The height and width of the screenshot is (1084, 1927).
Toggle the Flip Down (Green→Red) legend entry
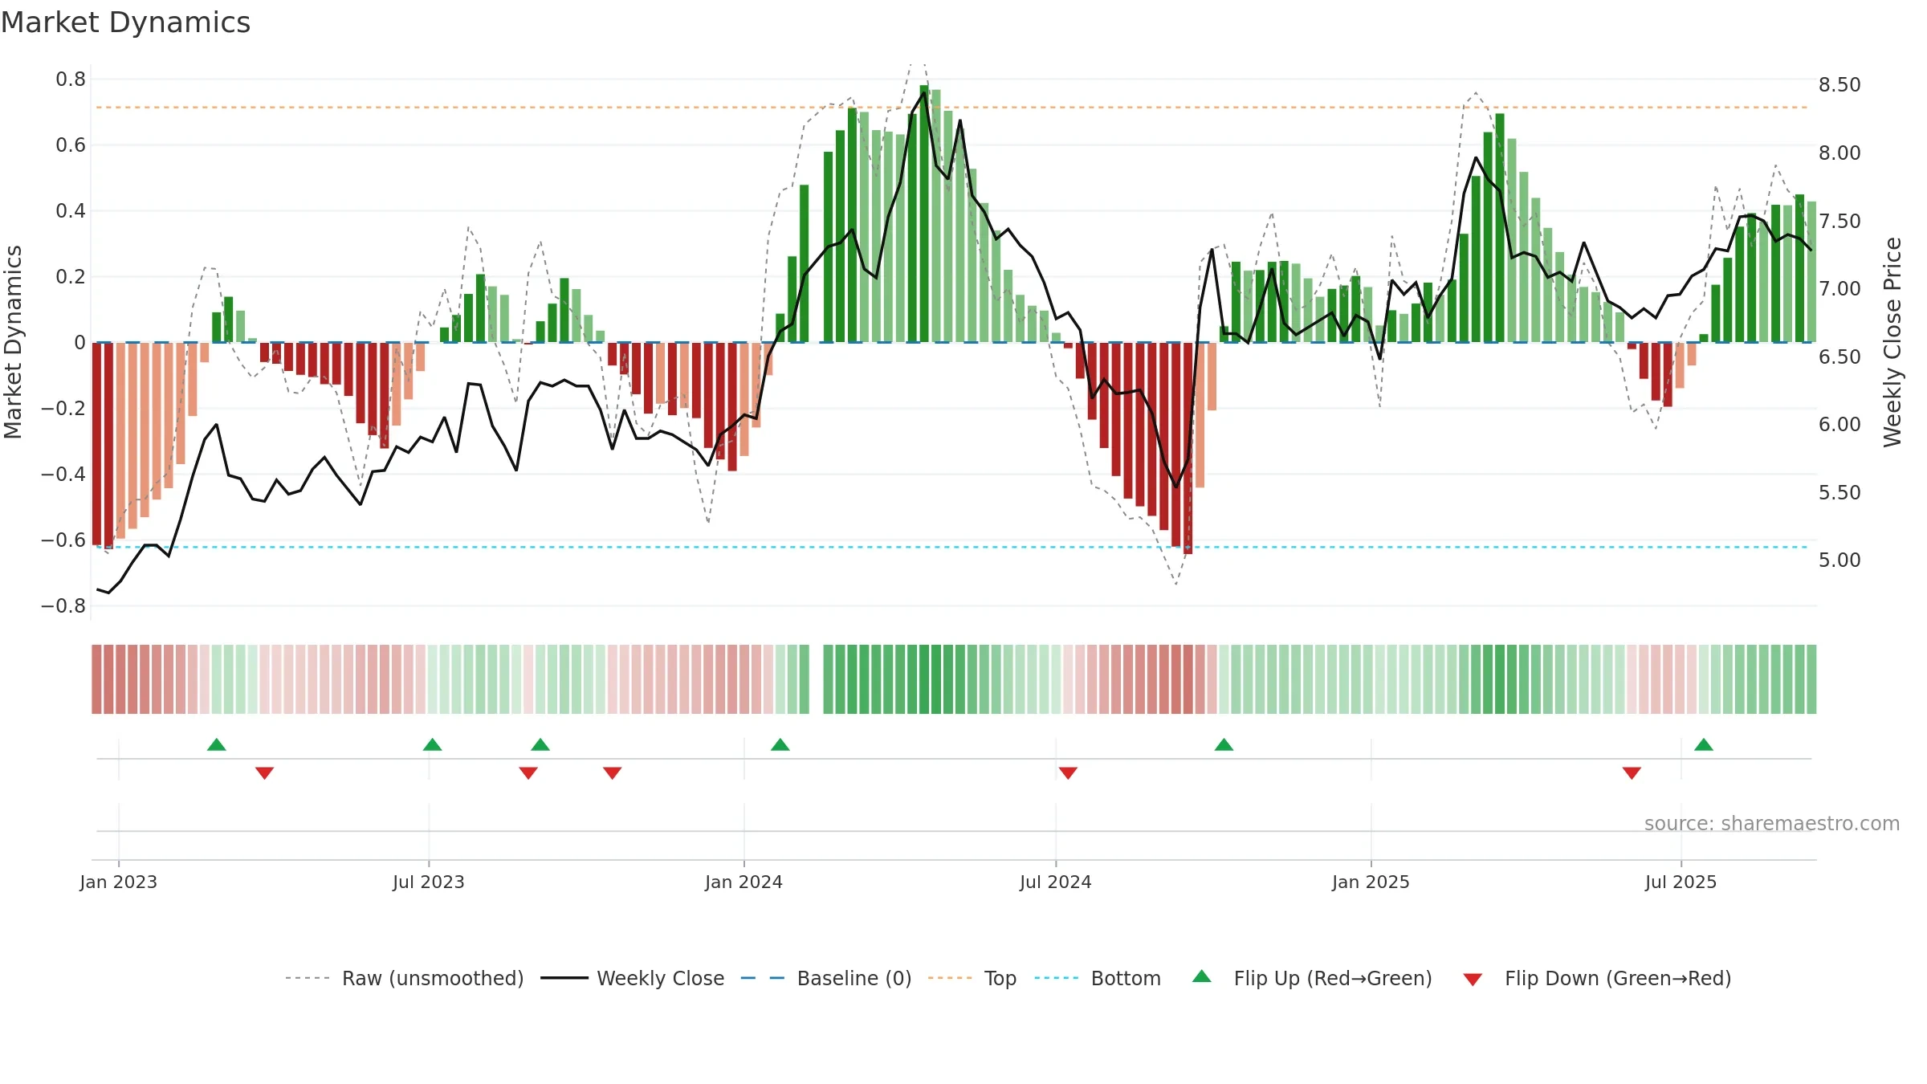pyautogui.click(x=1596, y=978)
